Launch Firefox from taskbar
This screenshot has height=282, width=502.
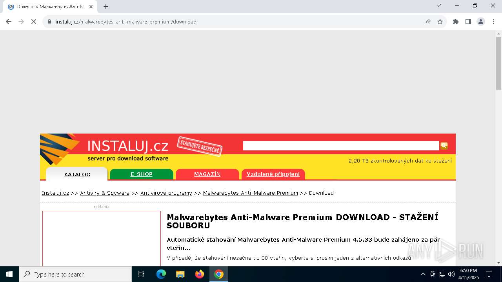[200, 274]
